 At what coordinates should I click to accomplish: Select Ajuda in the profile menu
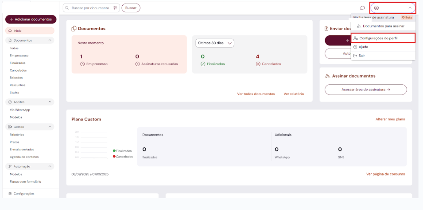point(363,47)
